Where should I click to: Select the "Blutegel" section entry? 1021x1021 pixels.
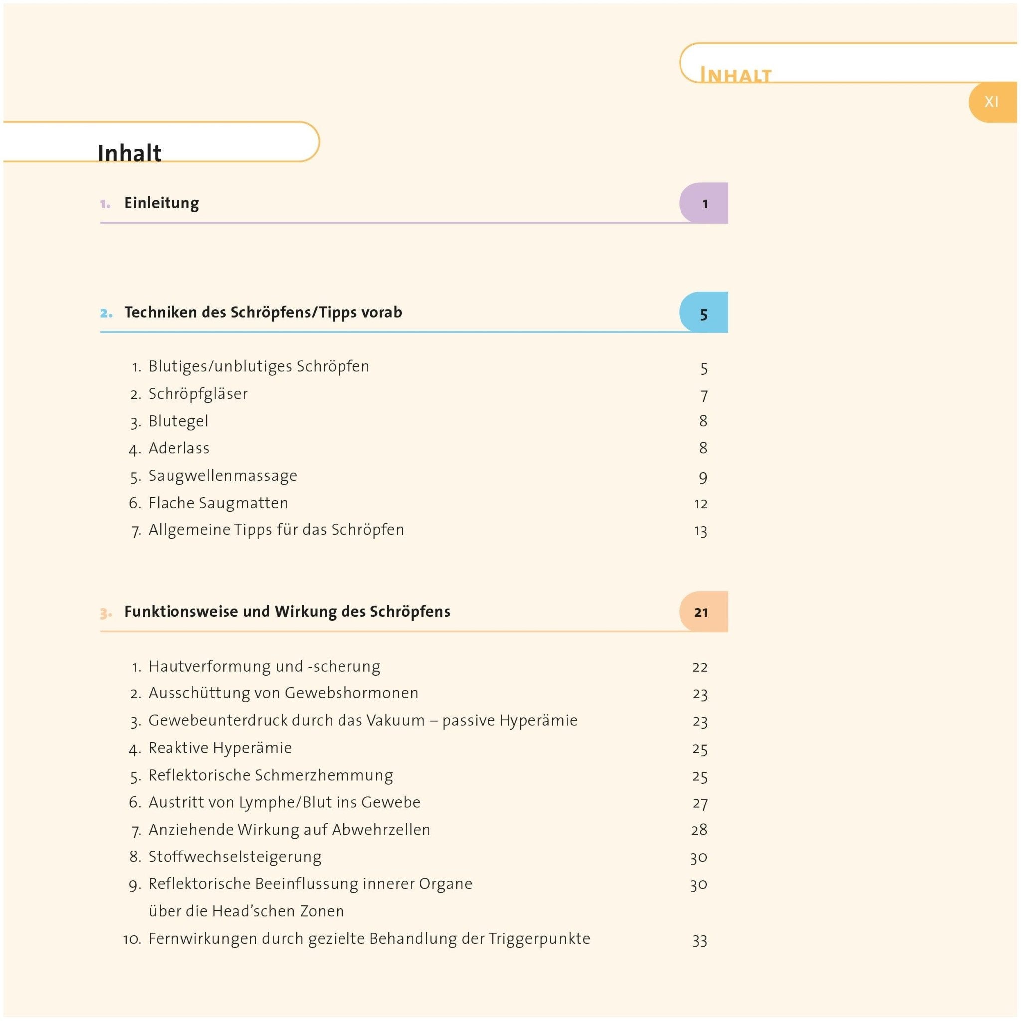coord(178,421)
